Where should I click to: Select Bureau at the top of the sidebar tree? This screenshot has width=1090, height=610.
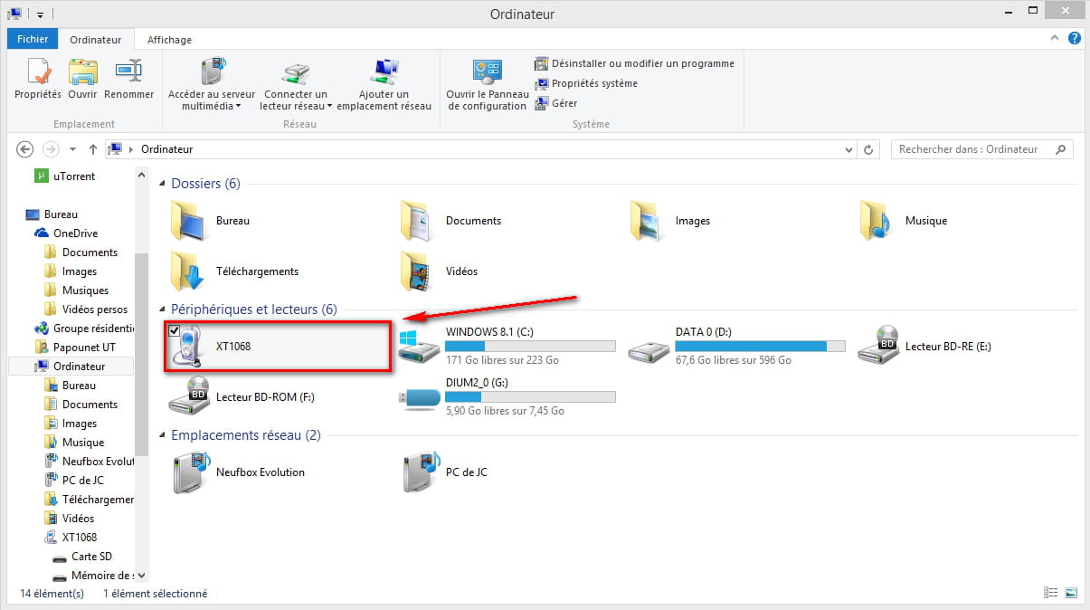pos(52,214)
